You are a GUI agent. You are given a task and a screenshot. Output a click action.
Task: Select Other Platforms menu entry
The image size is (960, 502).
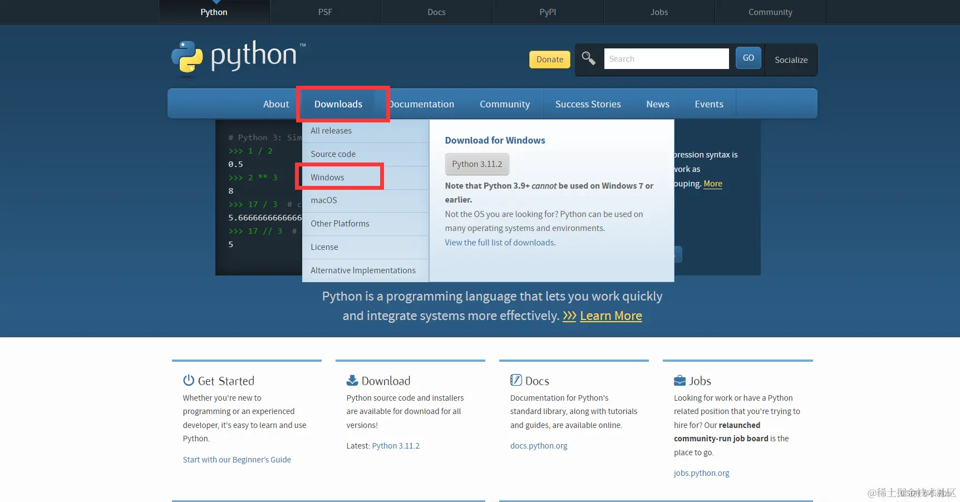click(x=366, y=224)
